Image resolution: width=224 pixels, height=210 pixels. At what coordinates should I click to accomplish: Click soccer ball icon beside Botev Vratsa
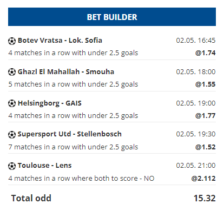tap(12, 41)
